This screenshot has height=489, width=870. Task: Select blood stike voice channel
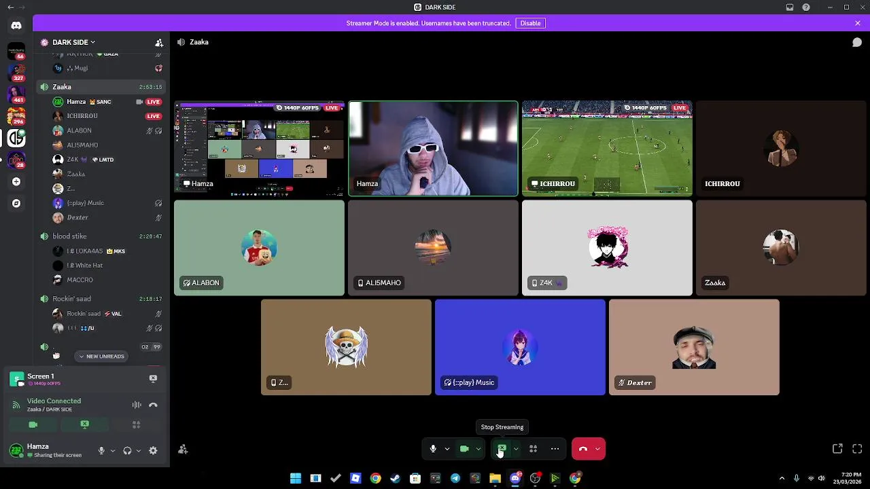tap(100, 236)
